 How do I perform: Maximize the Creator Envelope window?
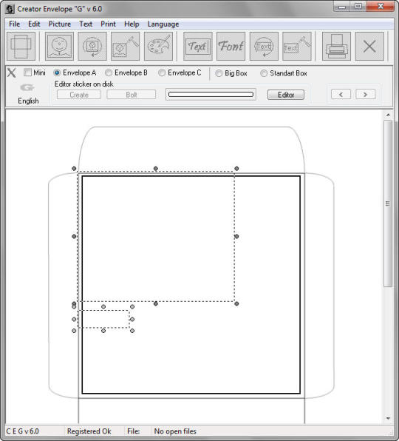(358, 6)
